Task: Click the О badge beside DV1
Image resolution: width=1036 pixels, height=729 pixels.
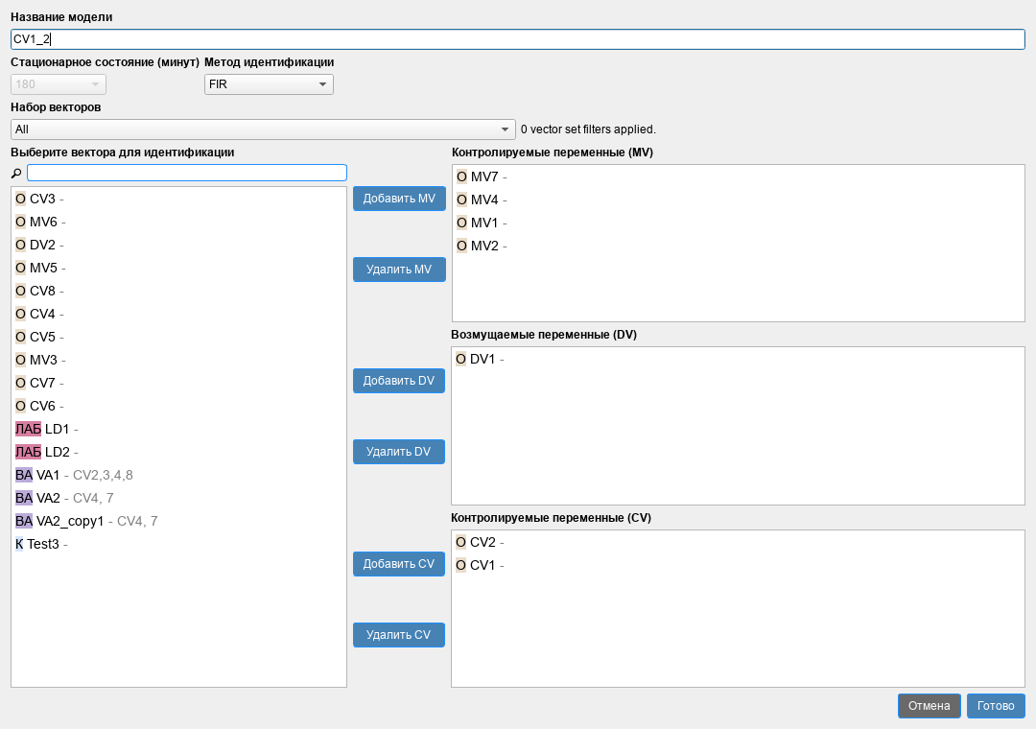Action: [x=460, y=359]
